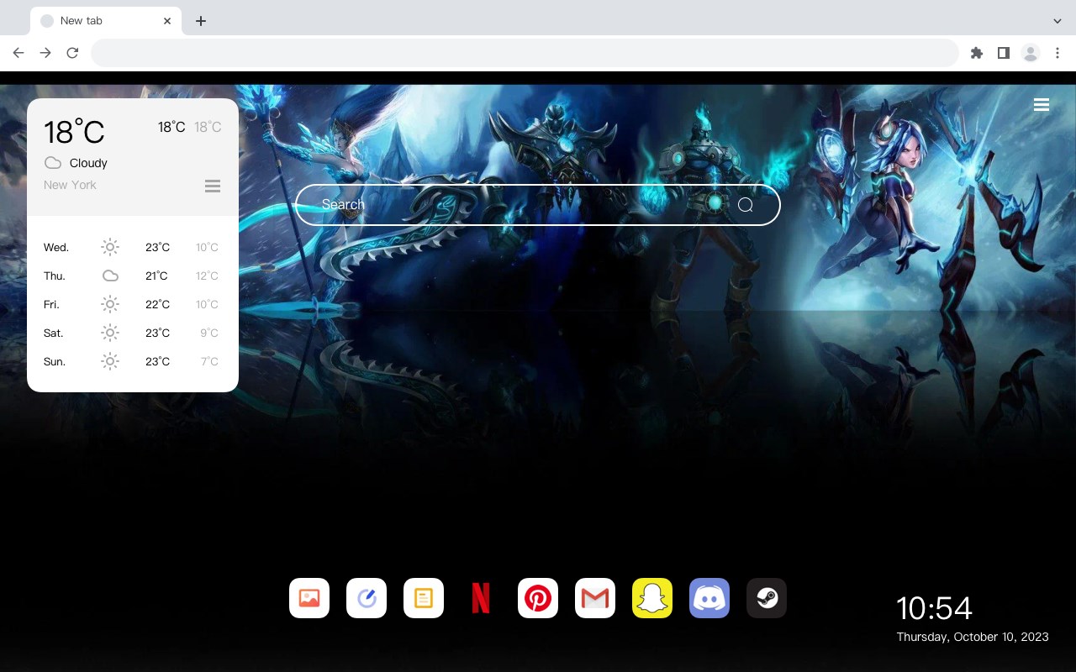Open the yellow notes shortcut icon
This screenshot has width=1076, height=672.
pyautogui.click(x=424, y=598)
